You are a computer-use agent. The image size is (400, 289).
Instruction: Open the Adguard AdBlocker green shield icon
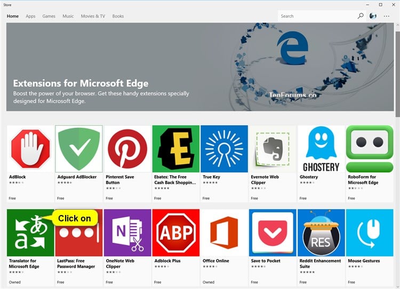(x=79, y=148)
